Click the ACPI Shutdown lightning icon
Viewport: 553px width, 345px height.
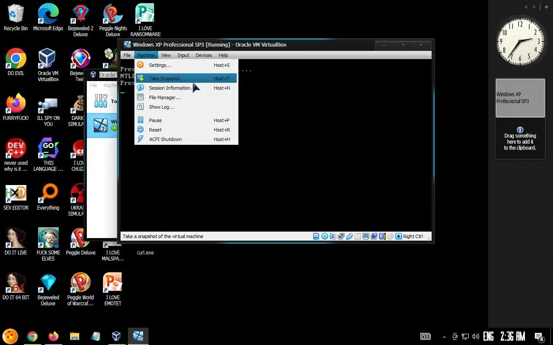pos(140,139)
